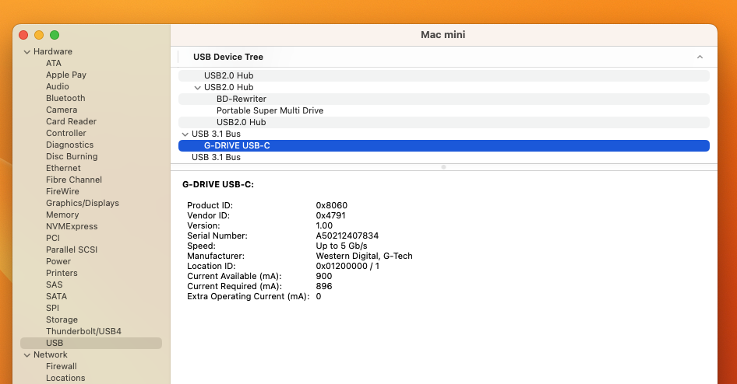Image resolution: width=737 pixels, height=384 pixels.
Task: Select ATA in the sidebar
Action: click(54, 63)
